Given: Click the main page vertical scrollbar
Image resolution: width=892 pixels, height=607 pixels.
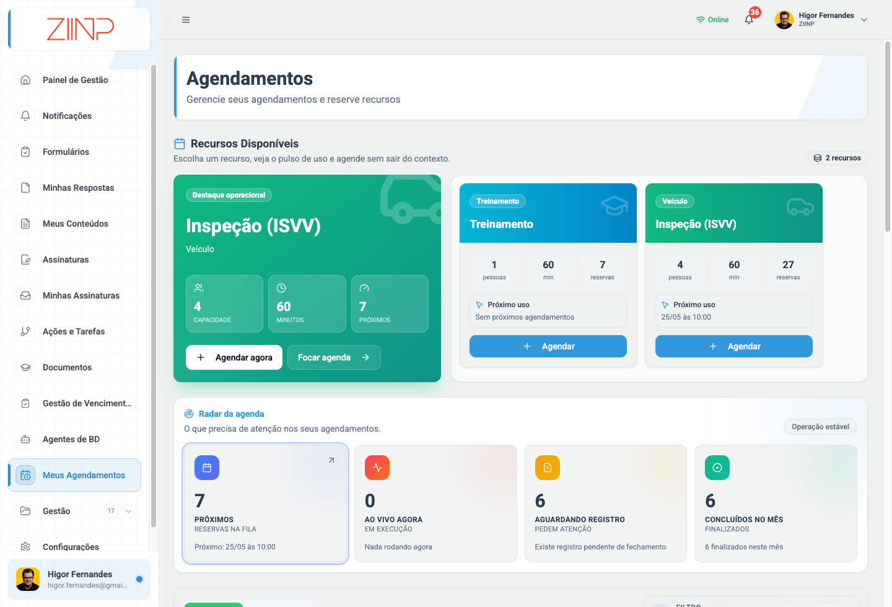Looking at the screenshot, I should point(888,136).
